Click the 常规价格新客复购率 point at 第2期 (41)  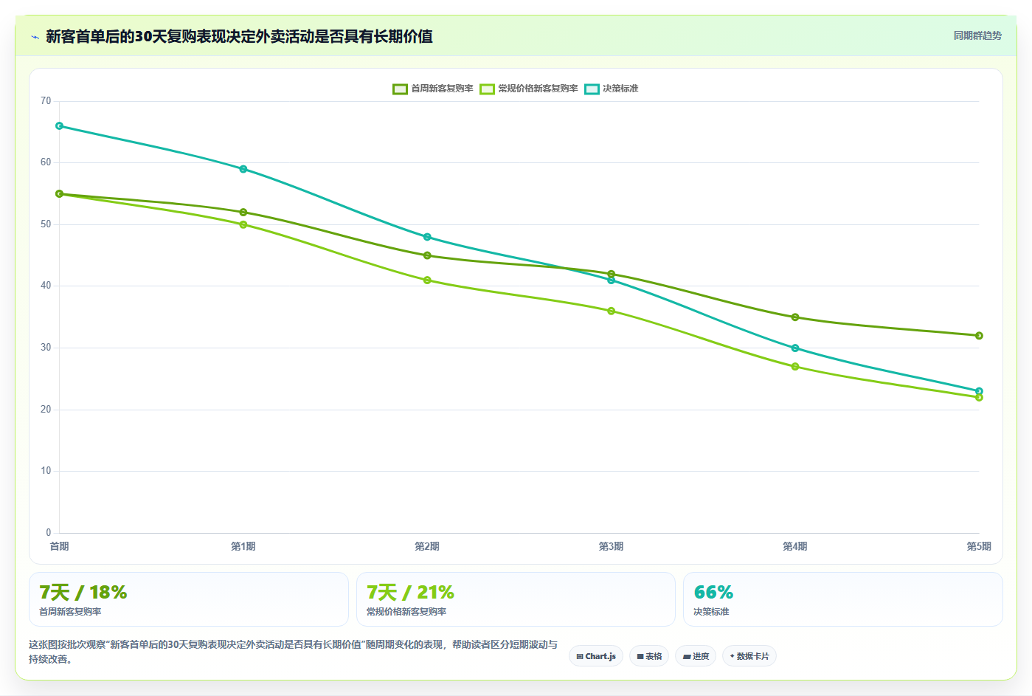coord(427,280)
